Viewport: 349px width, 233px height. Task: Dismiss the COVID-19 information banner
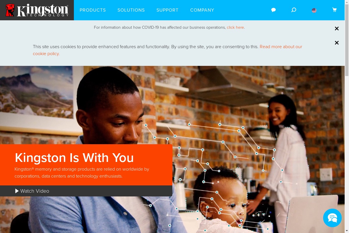(337, 28)
